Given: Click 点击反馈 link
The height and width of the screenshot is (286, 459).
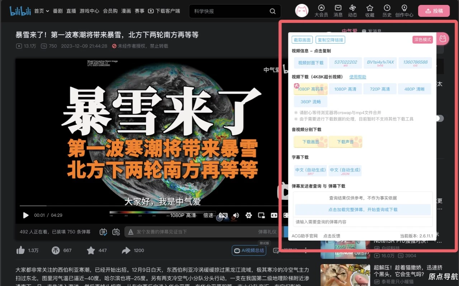Looking at the screenshot, I should 332,236.
